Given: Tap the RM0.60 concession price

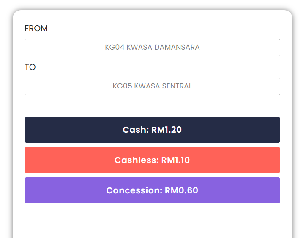Looking at the screenshot, I should [181, 190].
